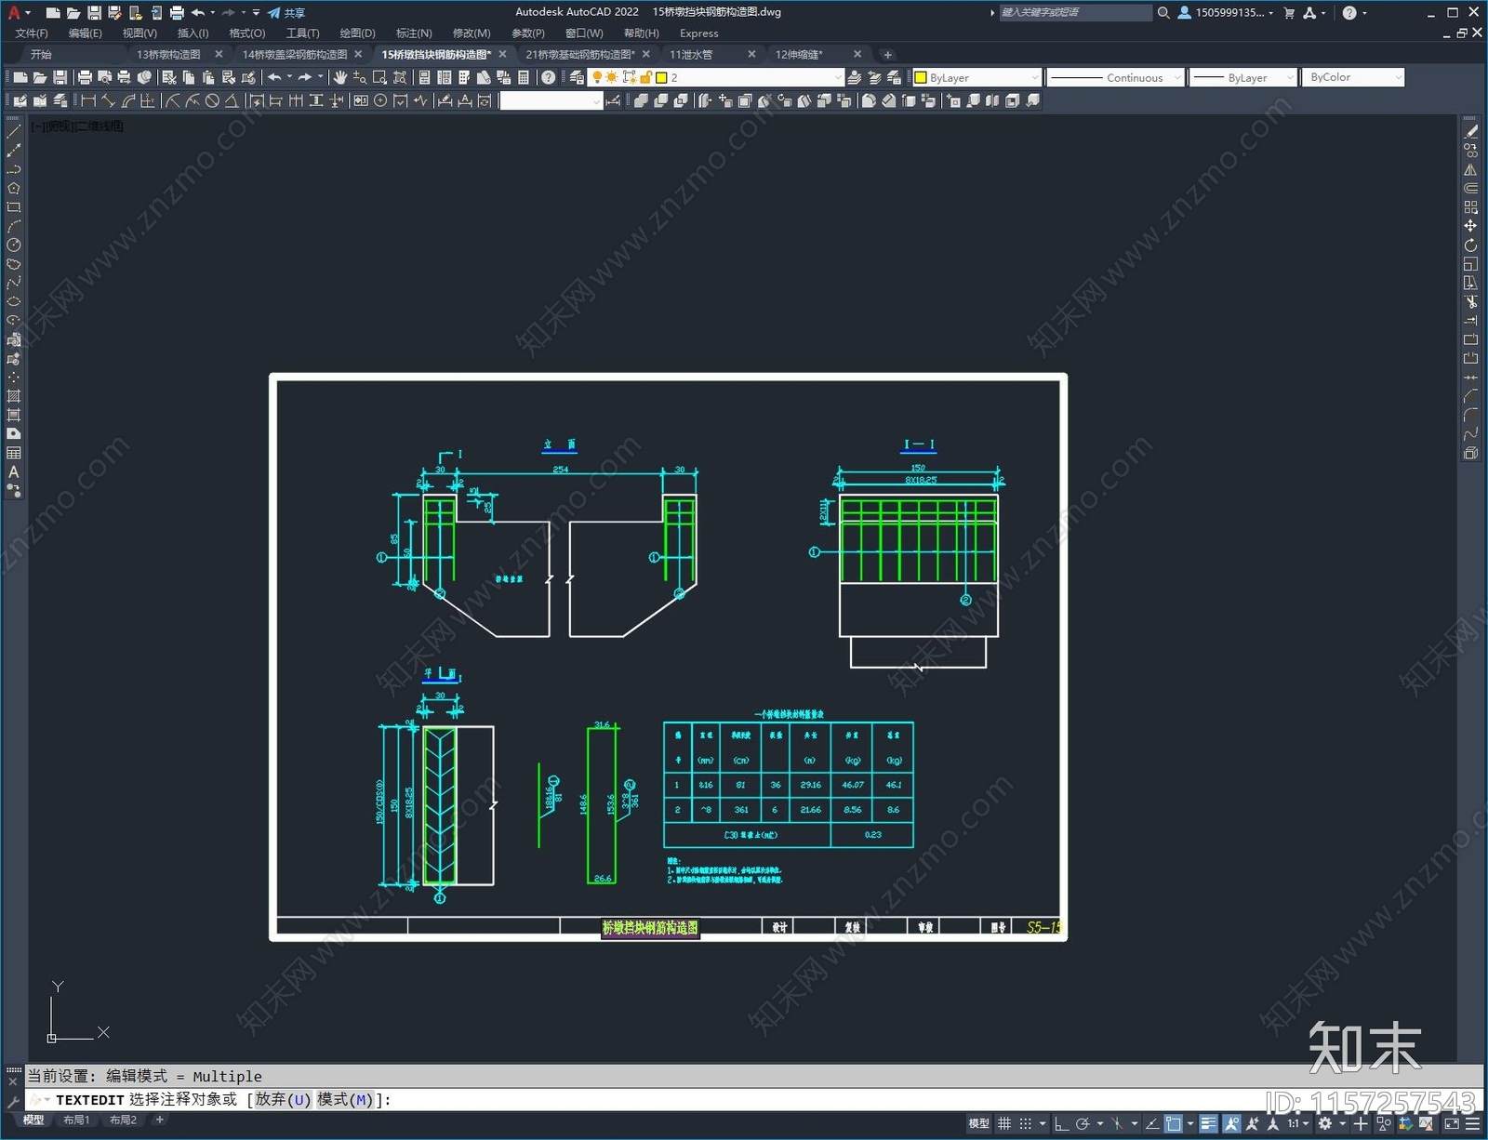
Task: Open the Help question mark in the standard toolbar
Action: pos(549,77)
